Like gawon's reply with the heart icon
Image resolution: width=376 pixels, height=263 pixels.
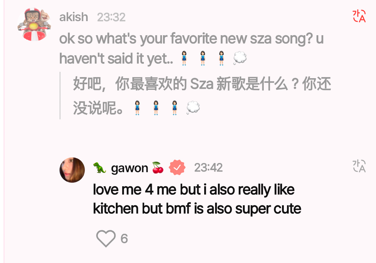[x=106, y=238]
